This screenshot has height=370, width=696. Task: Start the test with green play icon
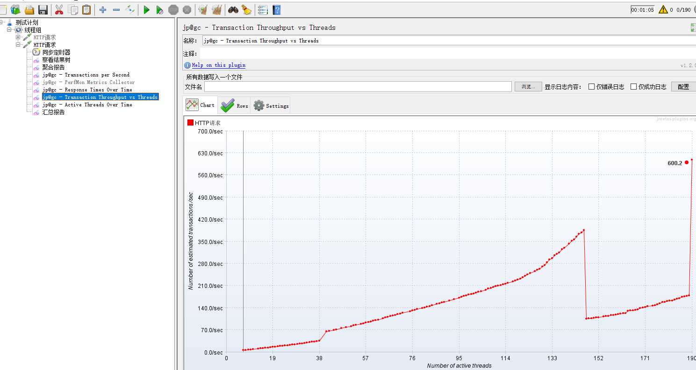click(x=146, y=9)
